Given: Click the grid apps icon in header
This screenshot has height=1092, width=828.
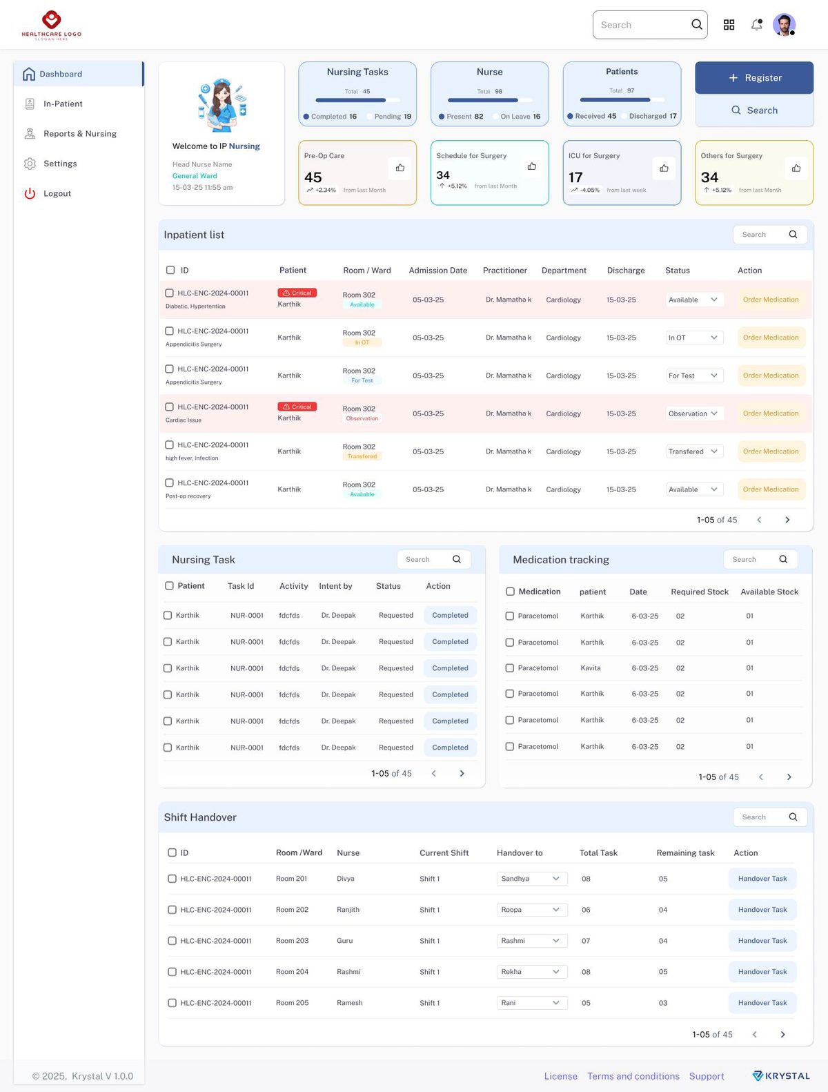Looking at the screenshot, I should point(729,25).
